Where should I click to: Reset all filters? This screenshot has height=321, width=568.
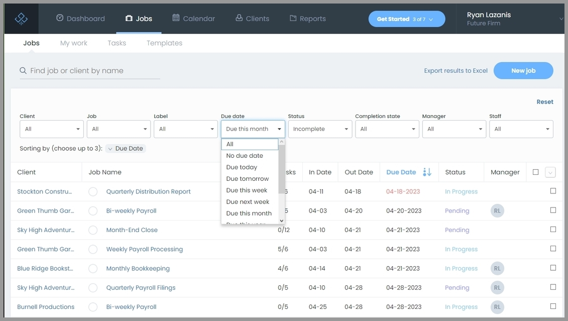pyautogui.click(x=545, y=102)
